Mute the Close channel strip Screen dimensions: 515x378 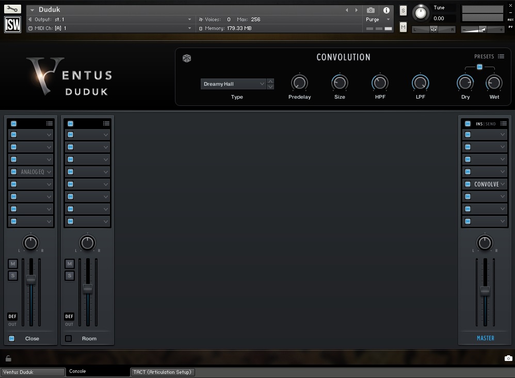pyautogui.click(x=12, y=263)
